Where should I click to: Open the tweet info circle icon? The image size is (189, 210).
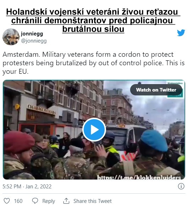tap(181, 186)
